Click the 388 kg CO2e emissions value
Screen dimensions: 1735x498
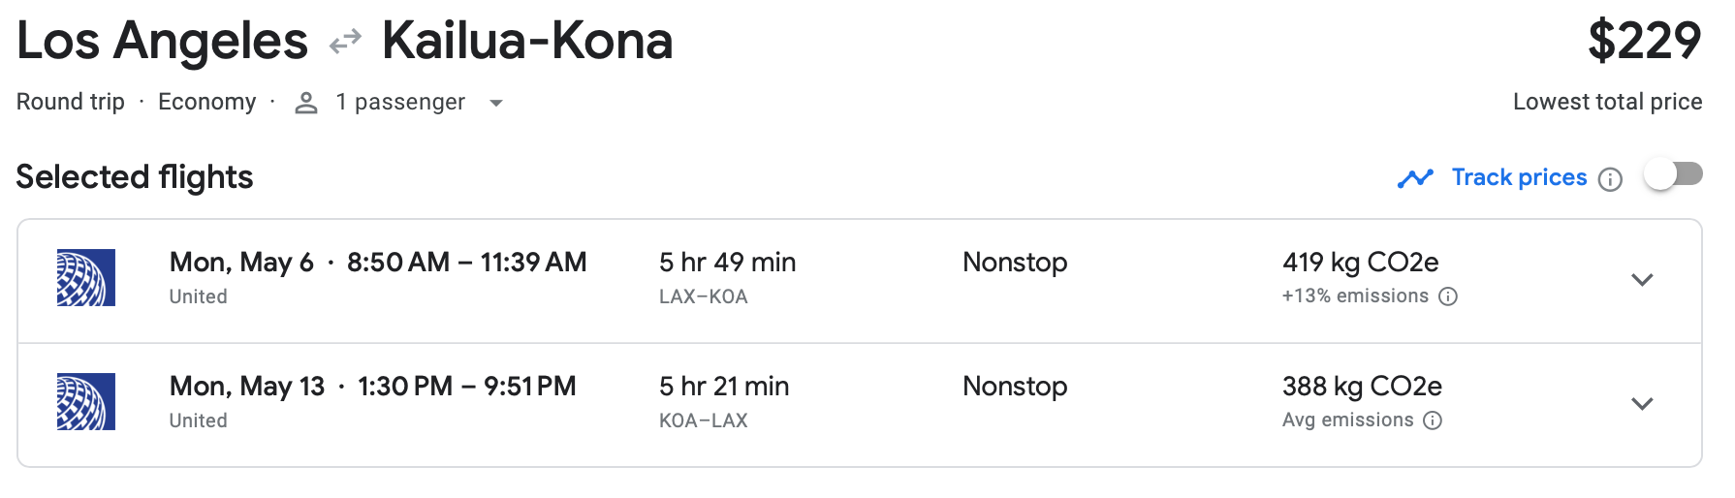tap(1362, 387)
